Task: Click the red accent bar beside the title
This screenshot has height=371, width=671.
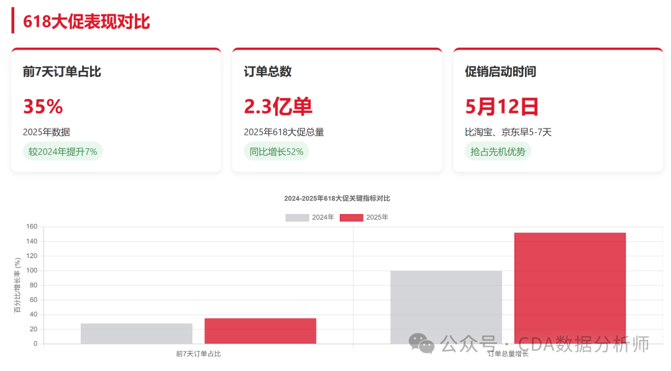Action: coord(12,22)
